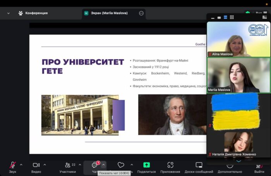
Task: Expand the arrow beside Участники
Action: 80,165
